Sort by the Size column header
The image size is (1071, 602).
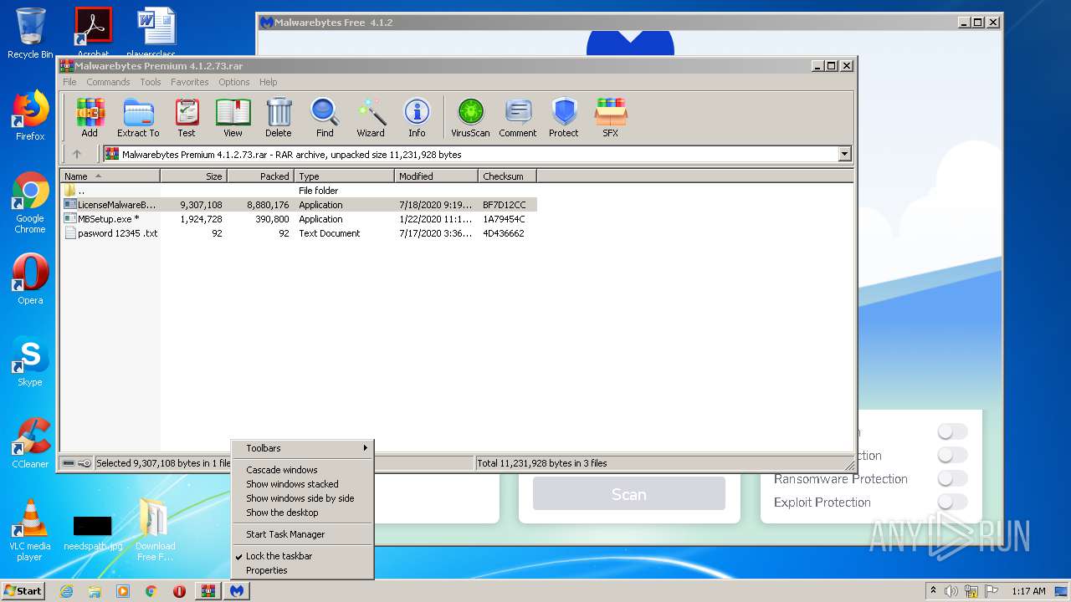[x=193, y=176]
